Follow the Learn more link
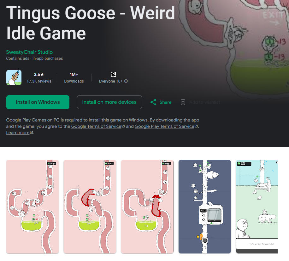Viewport: 289px width, 261px height. (18, 133)
